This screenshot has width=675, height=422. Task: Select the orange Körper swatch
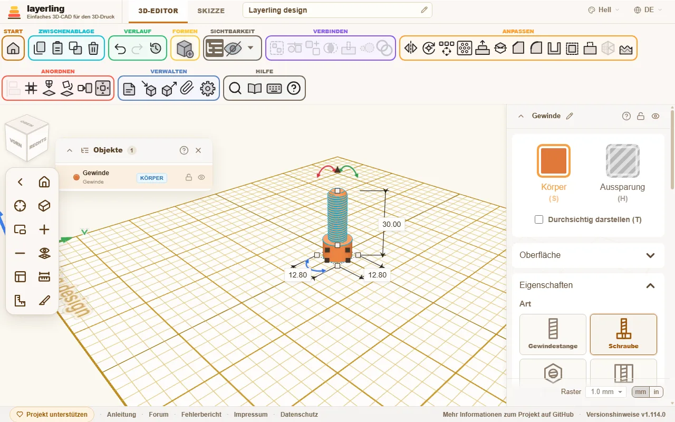pyautogui.click(x=554, y=160)
